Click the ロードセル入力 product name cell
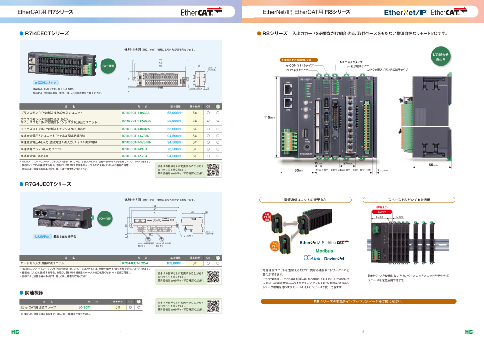 70,263
